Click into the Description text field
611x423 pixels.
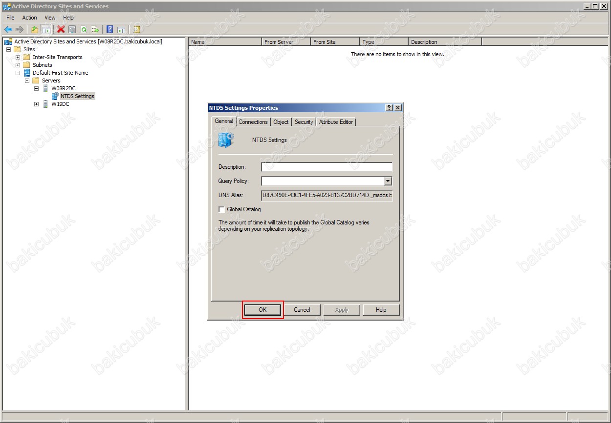327,167
